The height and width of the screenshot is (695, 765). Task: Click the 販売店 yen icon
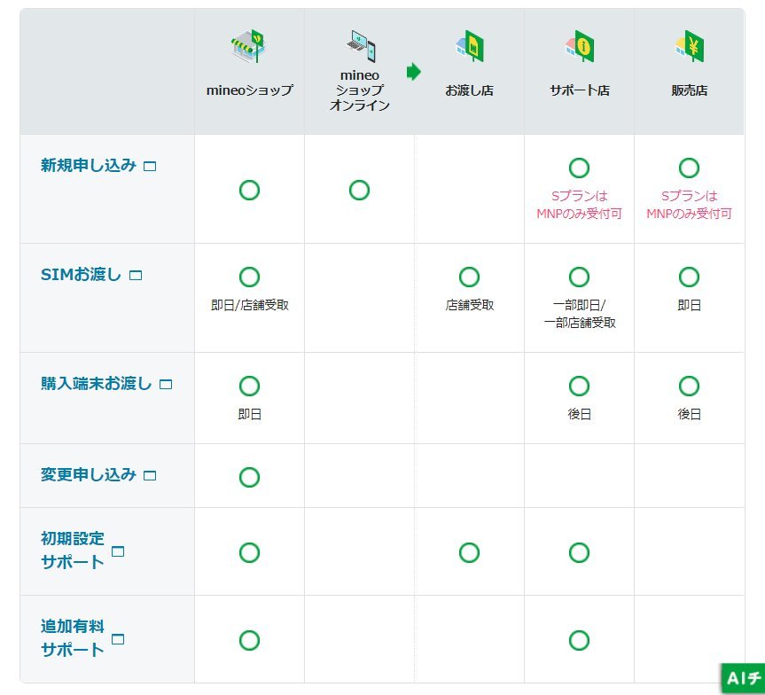point(689,48)
